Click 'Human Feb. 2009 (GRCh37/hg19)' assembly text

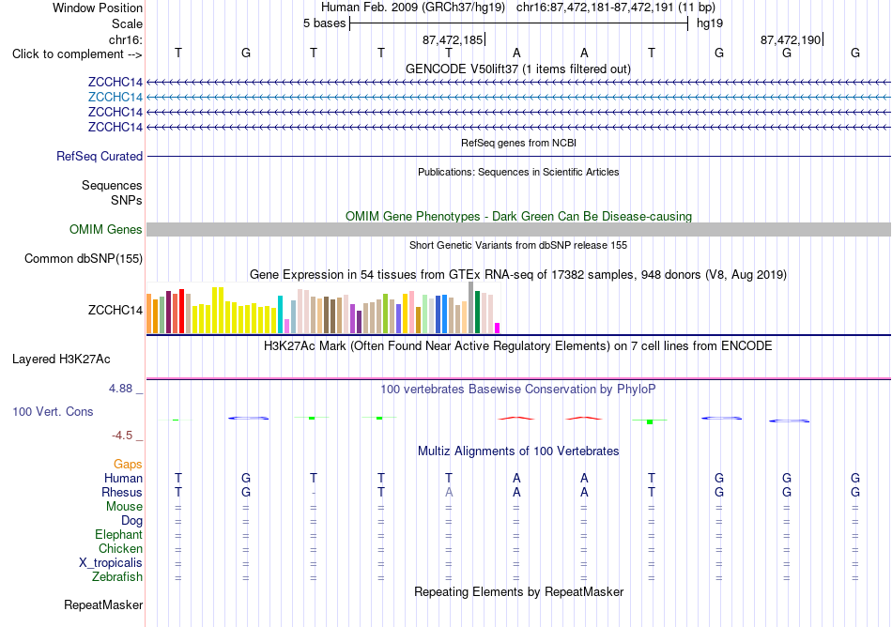[413, 8]
